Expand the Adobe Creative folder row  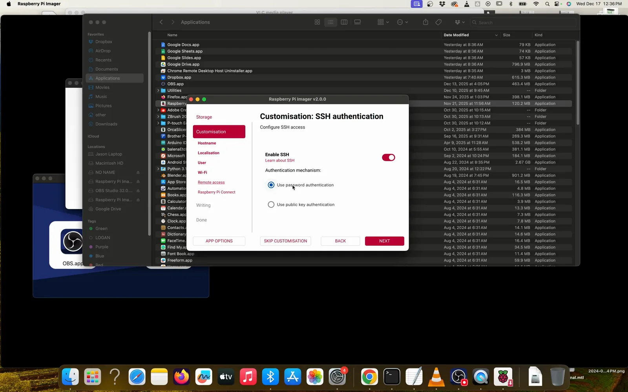coord(158,110)
